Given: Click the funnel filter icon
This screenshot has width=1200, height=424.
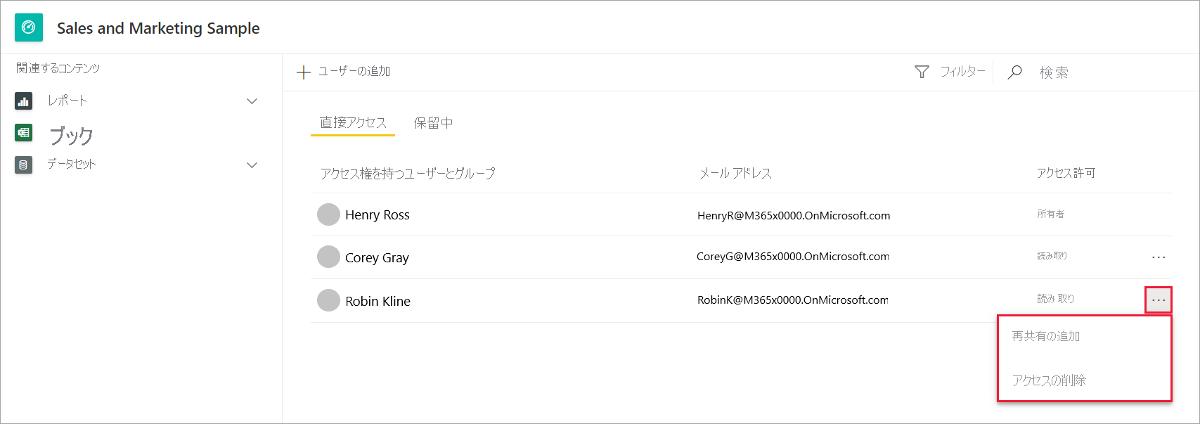Looking at the screenshot, I should point(922,72).
